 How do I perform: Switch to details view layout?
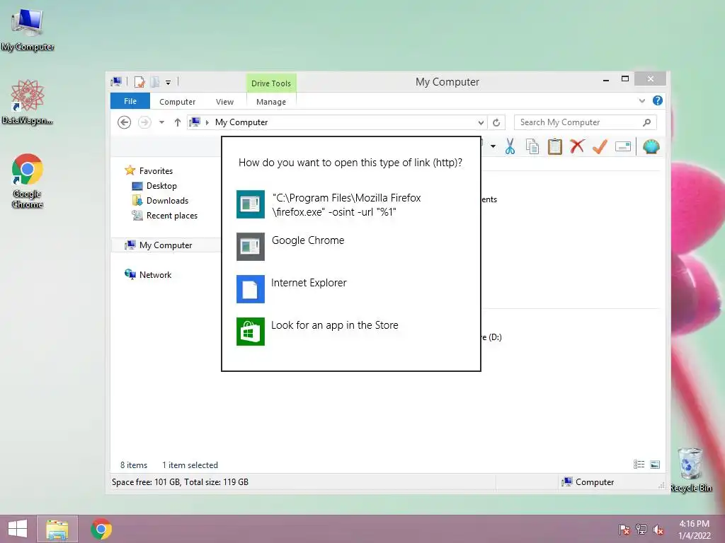639,465
